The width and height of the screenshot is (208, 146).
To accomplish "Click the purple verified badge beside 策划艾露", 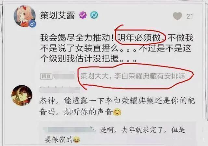I will 83,15.
